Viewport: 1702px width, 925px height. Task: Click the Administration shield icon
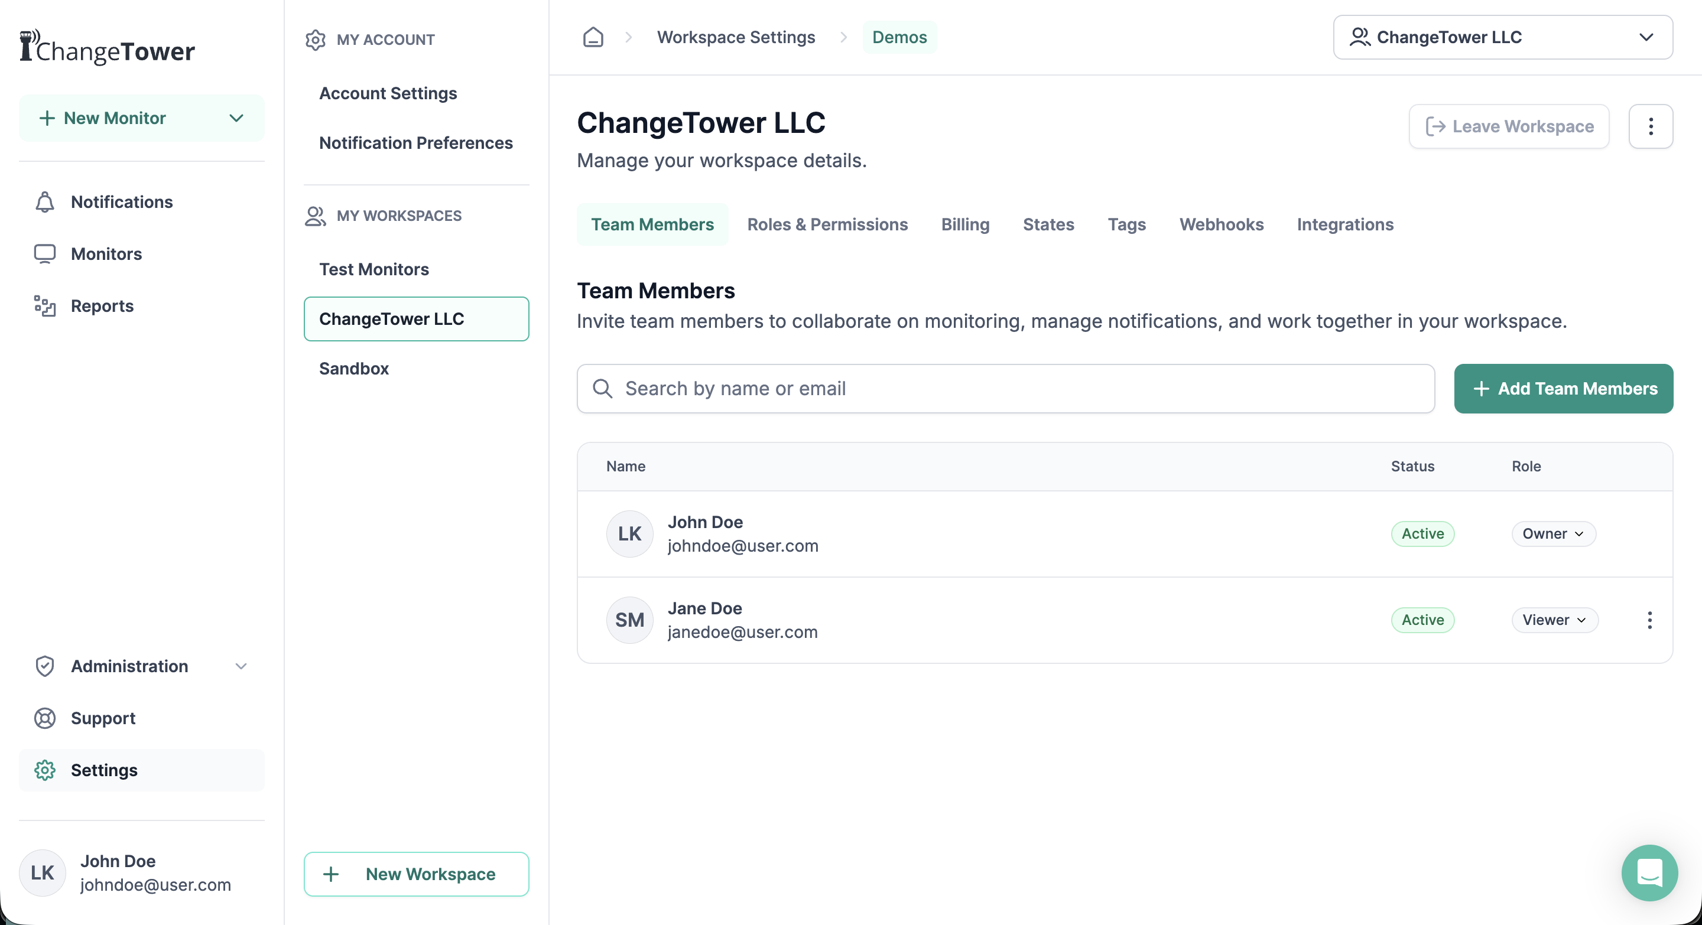(45, 666)
